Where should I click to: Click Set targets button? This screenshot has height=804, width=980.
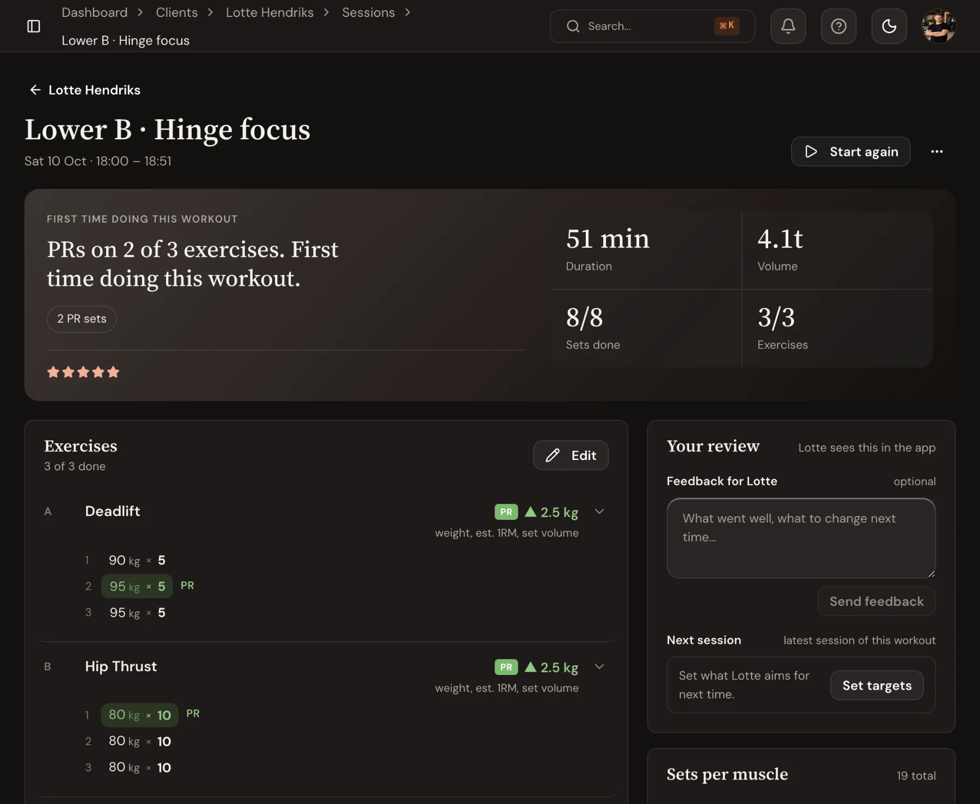(x=877, y=685)
